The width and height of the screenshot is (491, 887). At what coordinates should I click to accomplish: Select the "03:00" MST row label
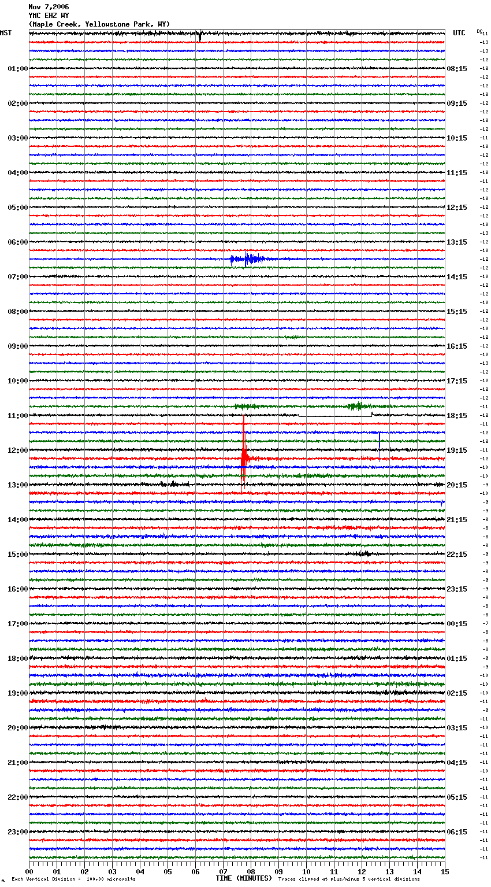pos(17,138)
